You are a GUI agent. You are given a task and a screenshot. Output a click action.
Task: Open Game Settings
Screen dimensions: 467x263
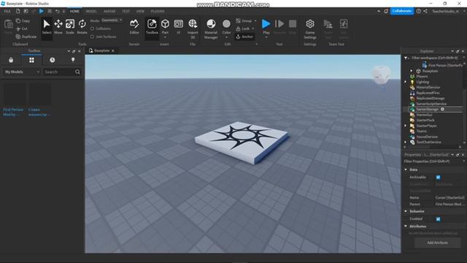tap(309, 29)
